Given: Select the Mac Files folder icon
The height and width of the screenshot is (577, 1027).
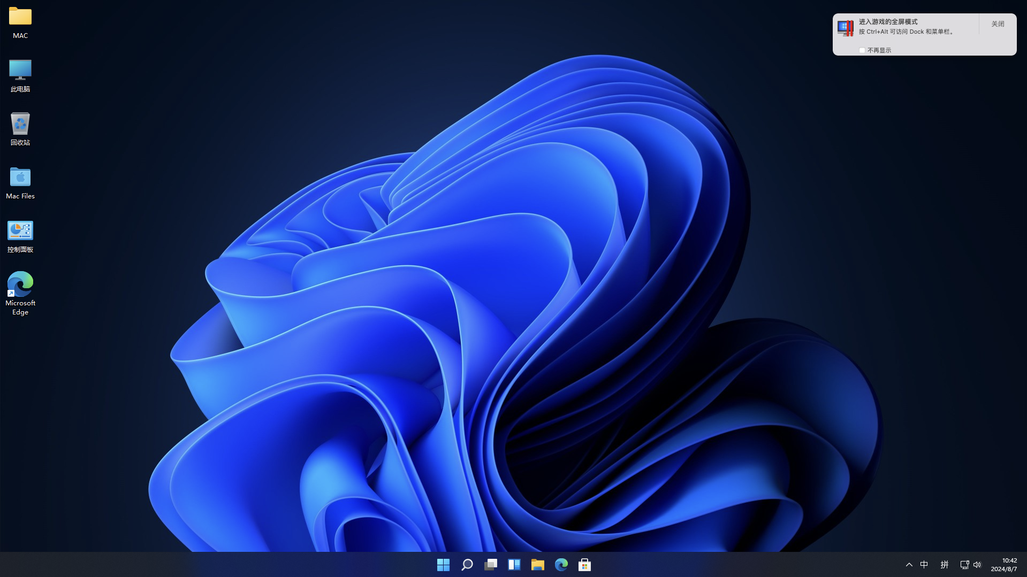Looking at the screenshot, I should [x=20, y=182].
